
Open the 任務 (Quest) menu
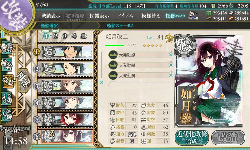[x=175, y=16]
